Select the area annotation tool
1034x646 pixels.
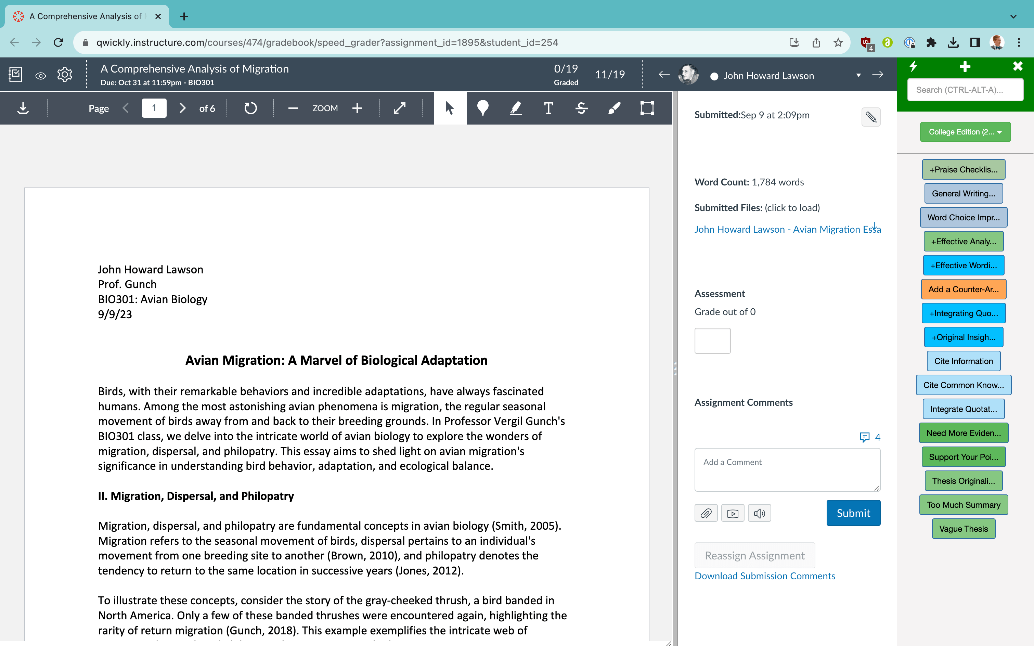[x=647, y=108]
